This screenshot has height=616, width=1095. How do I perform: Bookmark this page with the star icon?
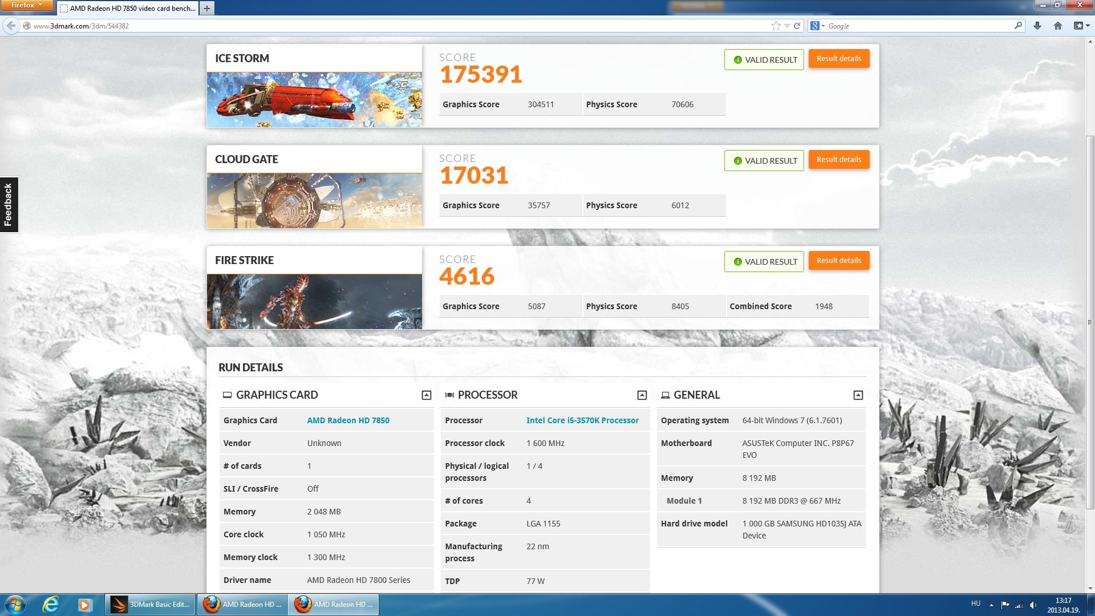click(x=776, y=26)
